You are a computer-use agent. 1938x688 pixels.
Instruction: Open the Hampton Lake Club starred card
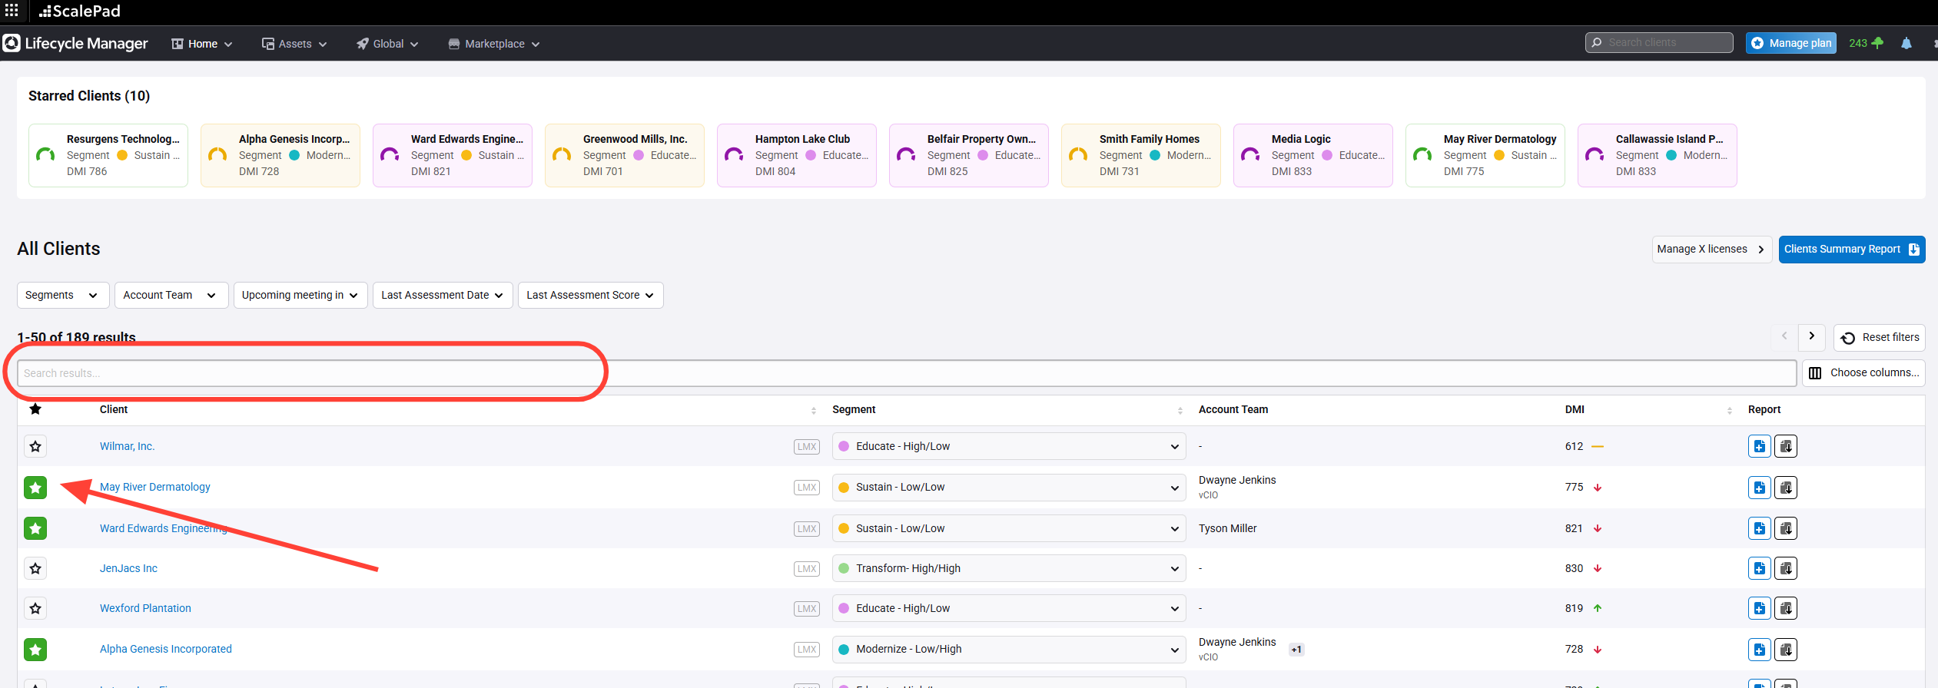tap(796, 155)
